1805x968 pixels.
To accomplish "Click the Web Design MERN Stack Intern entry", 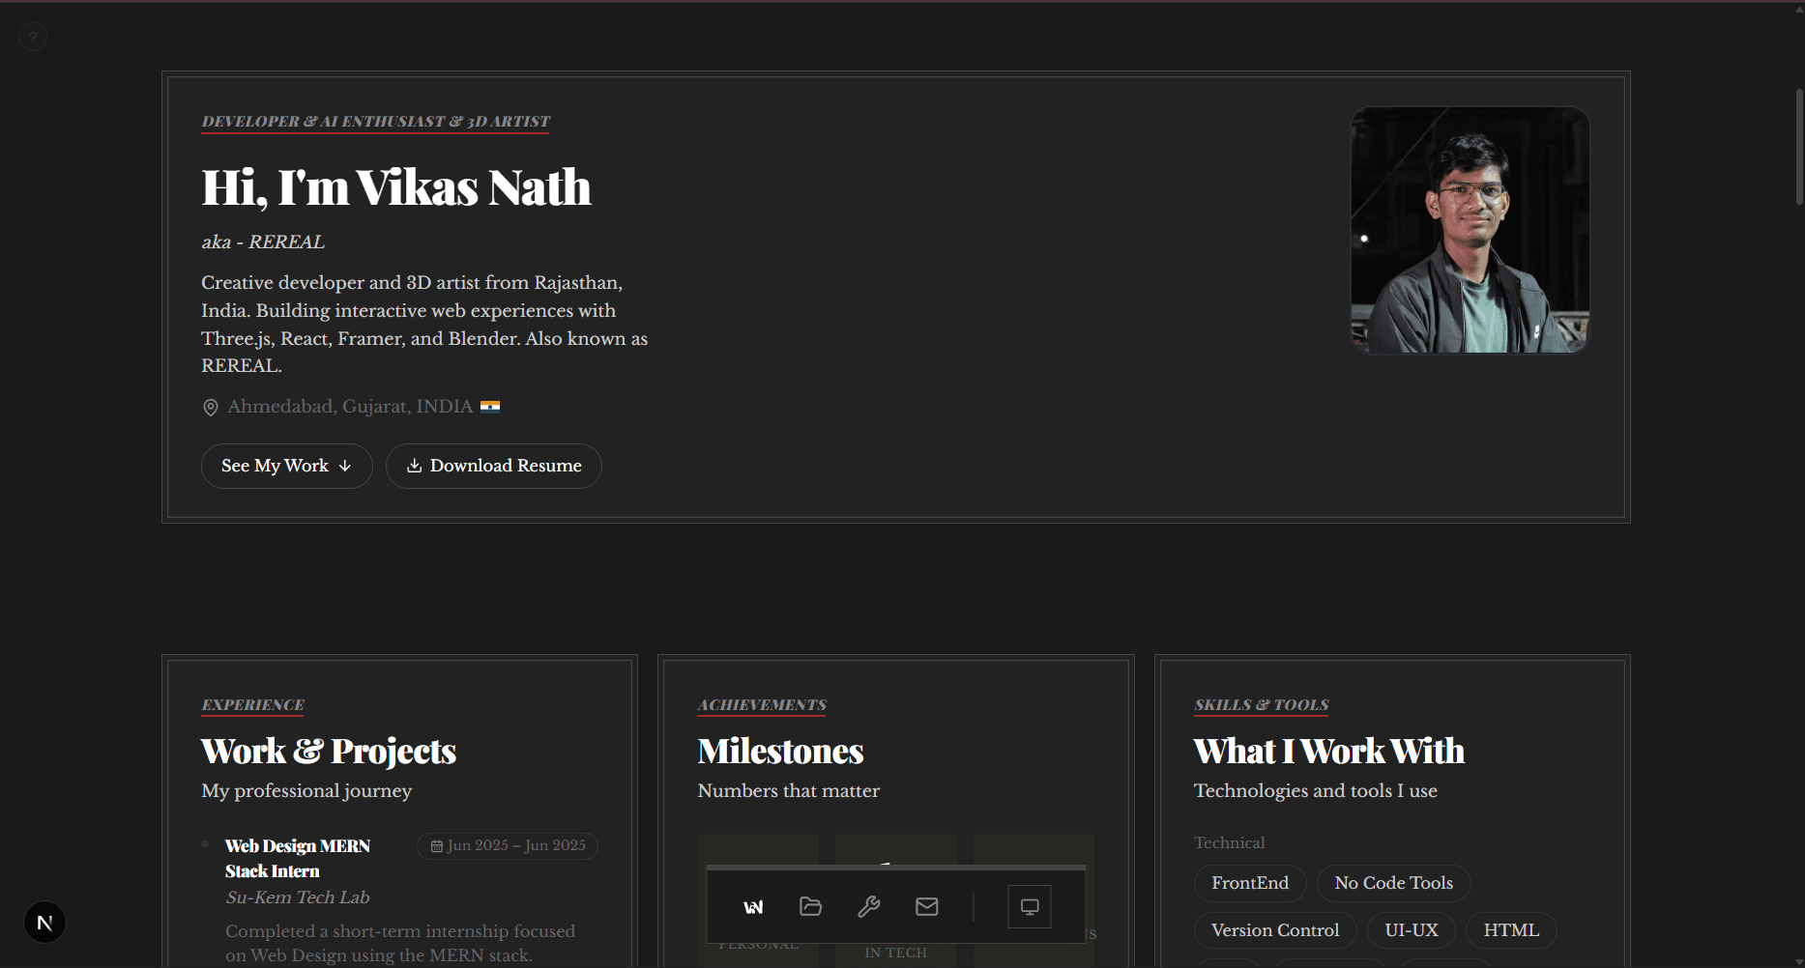I will coord(297,858).
